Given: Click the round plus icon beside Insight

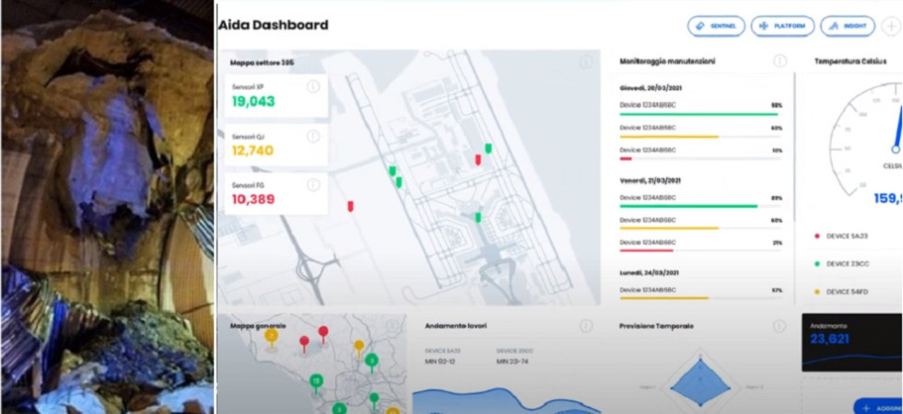Looking at the screenshot, I should click(892, 26).
